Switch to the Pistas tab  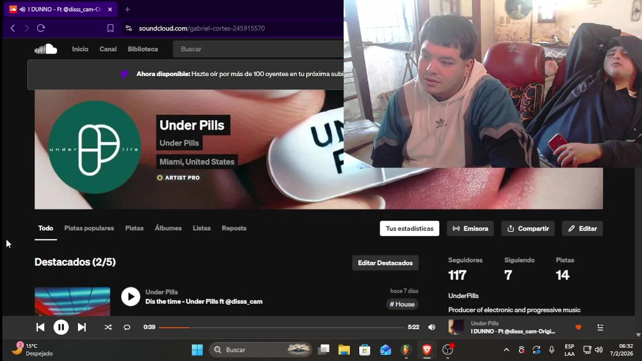[x=134, y=228]
